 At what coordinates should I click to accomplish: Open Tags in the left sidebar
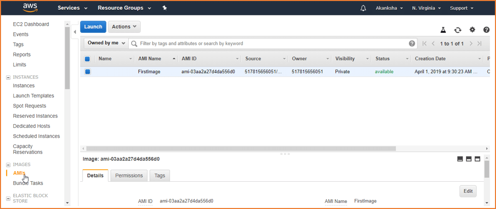pyautogui.click(x=18, y=44)
